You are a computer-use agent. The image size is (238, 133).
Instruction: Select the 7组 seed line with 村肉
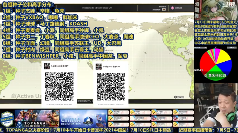tap(53, 50)
